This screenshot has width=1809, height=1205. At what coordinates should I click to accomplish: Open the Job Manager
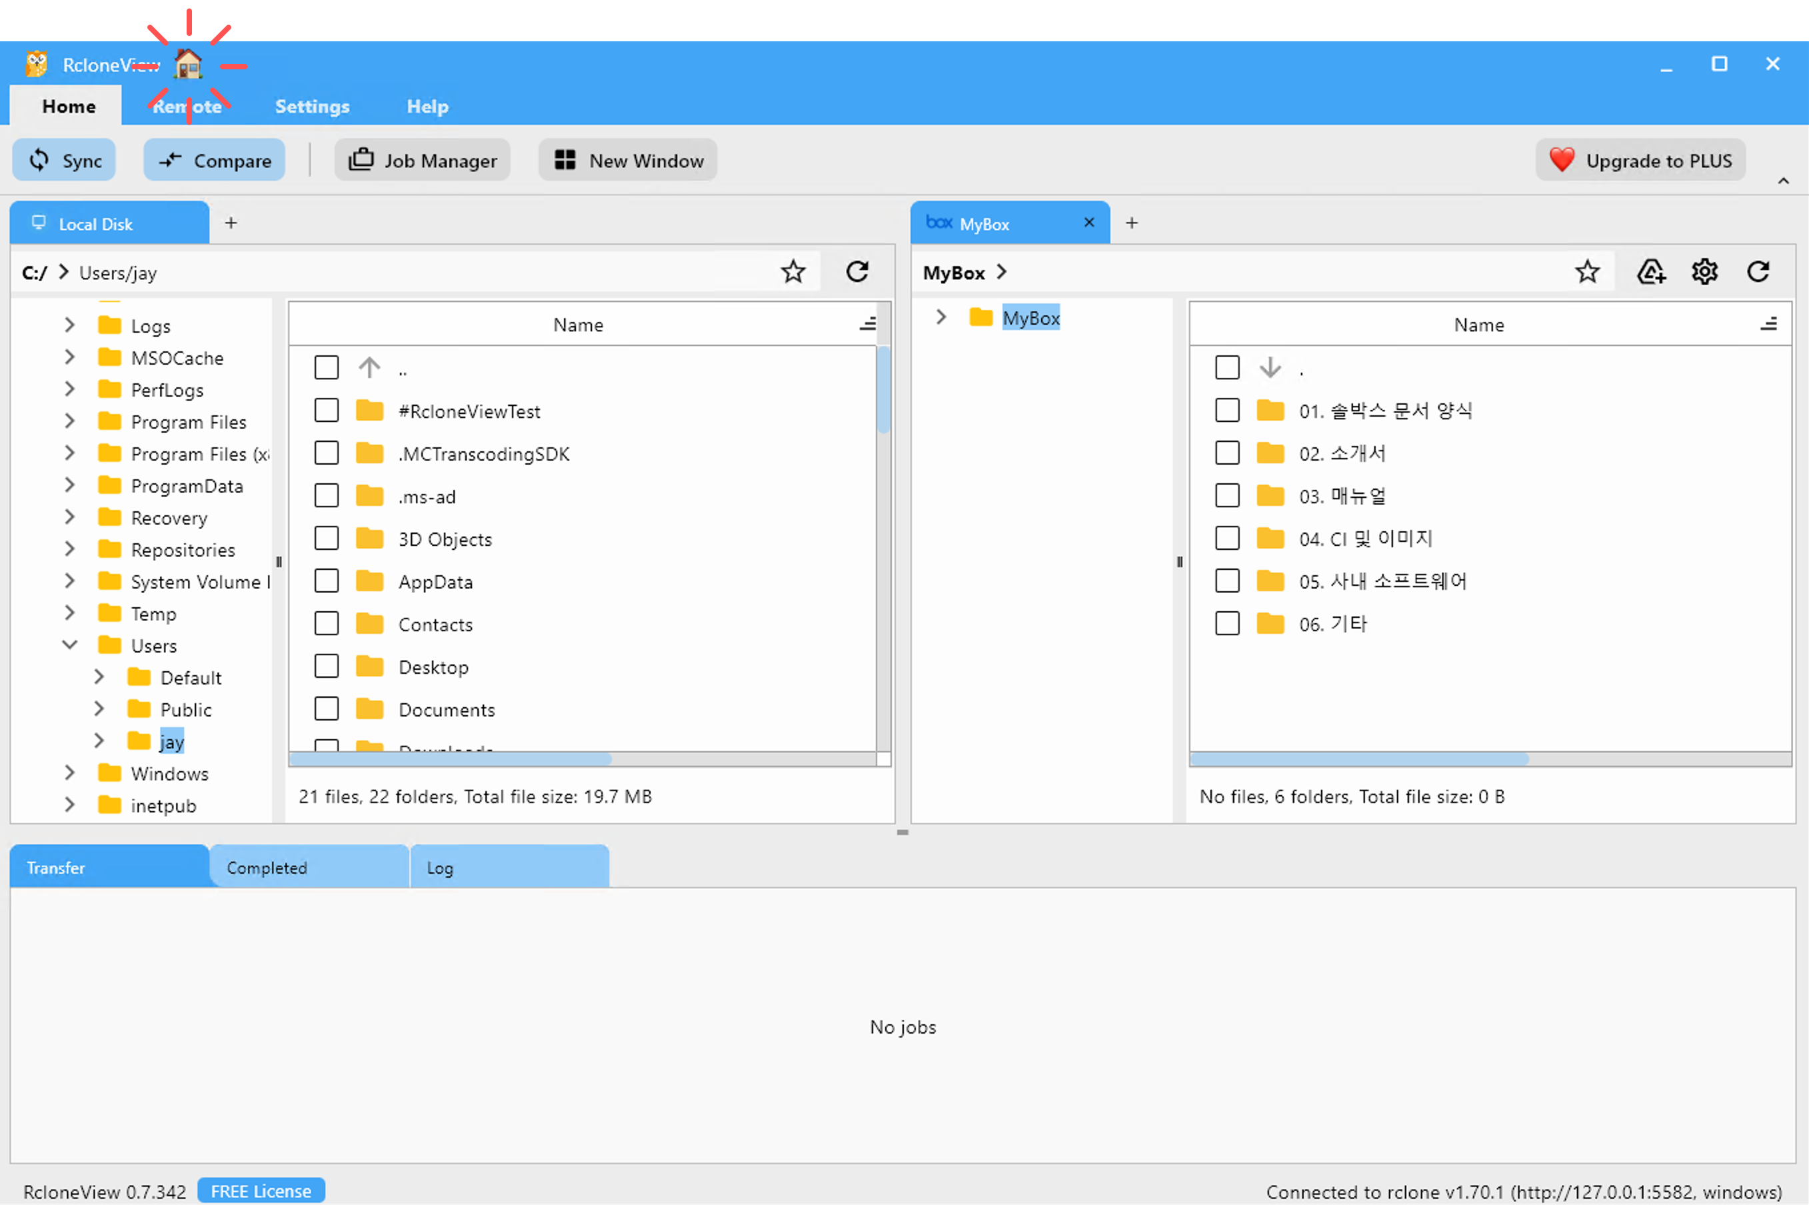(423, 160)
